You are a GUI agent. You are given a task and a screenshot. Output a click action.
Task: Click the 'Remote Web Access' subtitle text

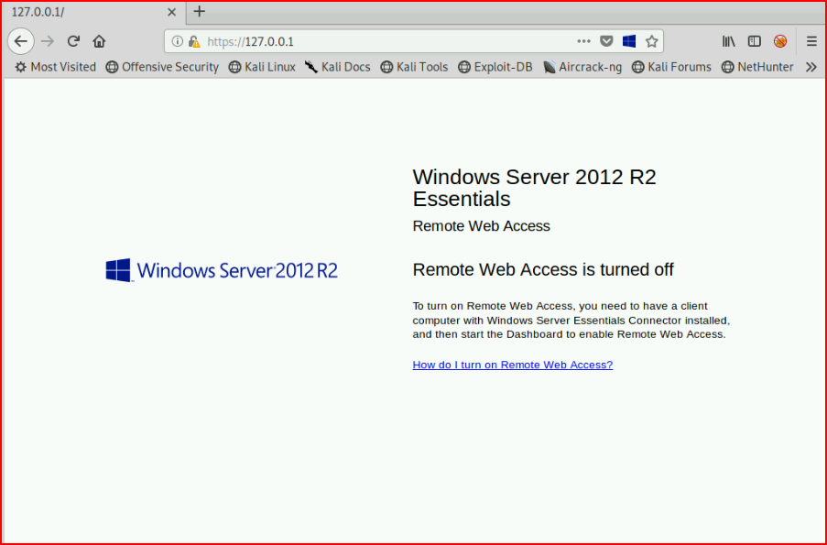[481, 226]
